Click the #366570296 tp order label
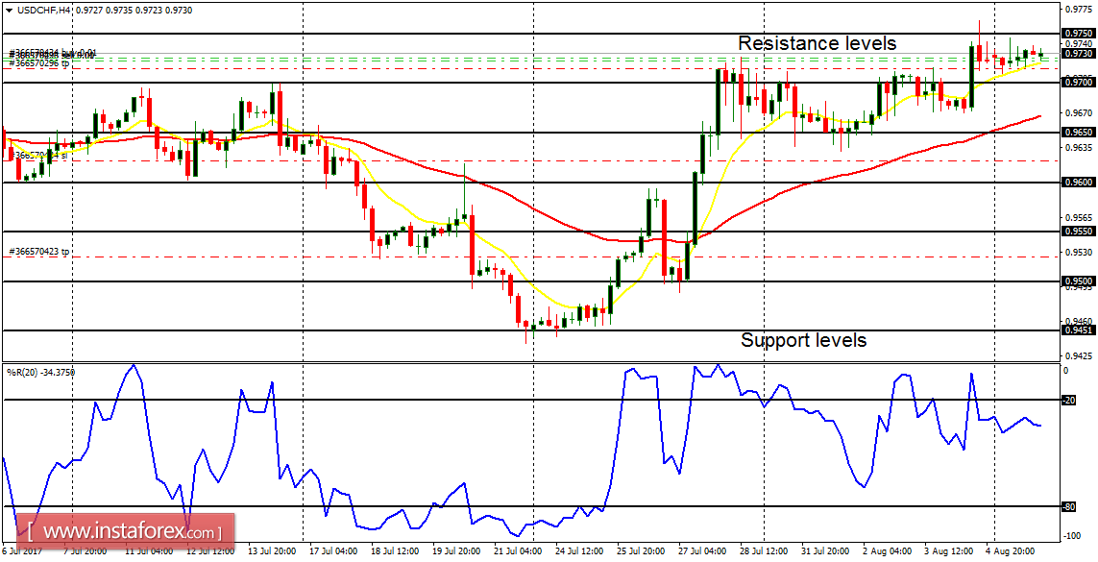1098x562 pixels. point(39,63)
